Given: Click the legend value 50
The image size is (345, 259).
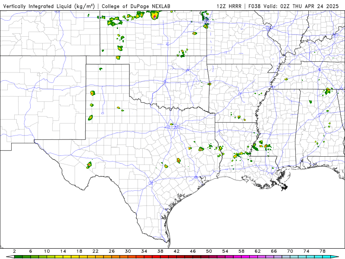Looking at the screenshot, I should pyautogui.click(x=209, y=251).
